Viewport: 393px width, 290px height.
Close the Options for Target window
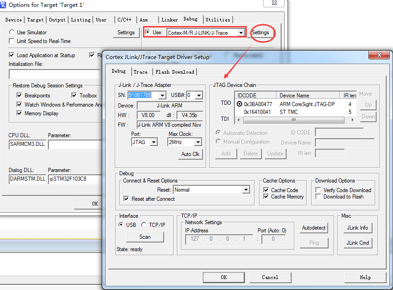coord(274,3)
